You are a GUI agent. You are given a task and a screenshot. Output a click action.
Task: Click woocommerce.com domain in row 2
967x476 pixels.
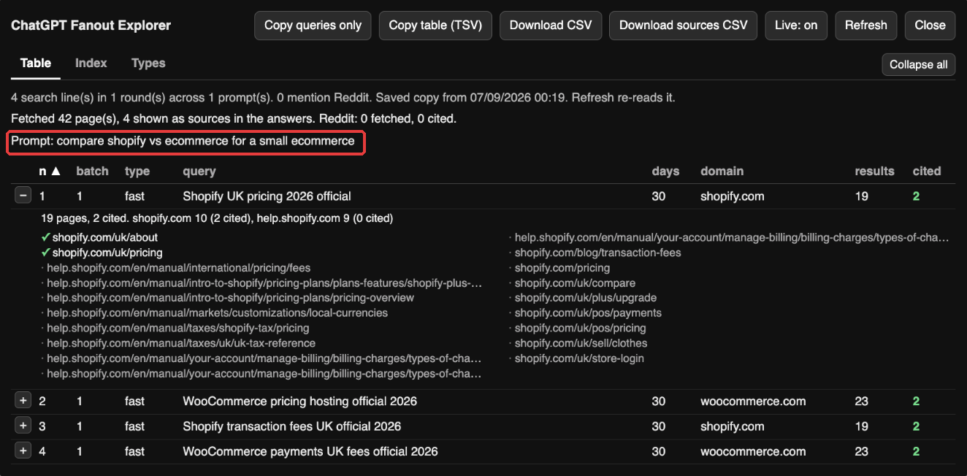(753, 402)
